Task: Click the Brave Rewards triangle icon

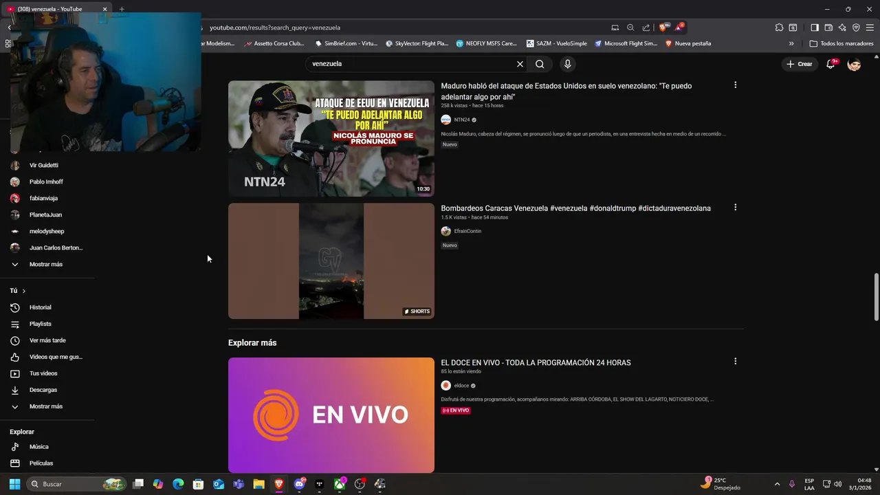Action: [679, 27]
